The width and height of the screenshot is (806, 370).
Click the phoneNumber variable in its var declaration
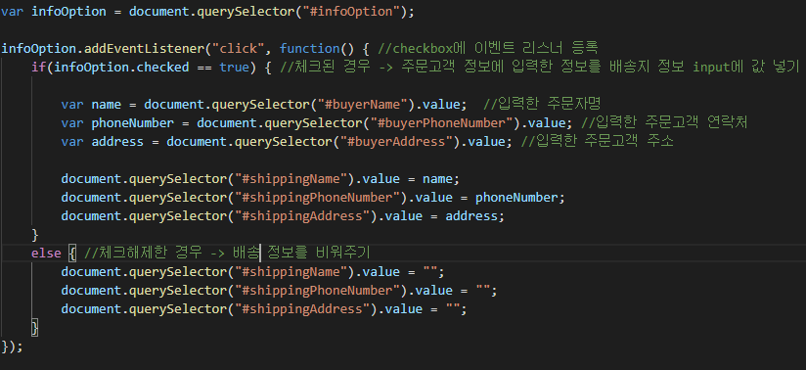coord(133,123)
